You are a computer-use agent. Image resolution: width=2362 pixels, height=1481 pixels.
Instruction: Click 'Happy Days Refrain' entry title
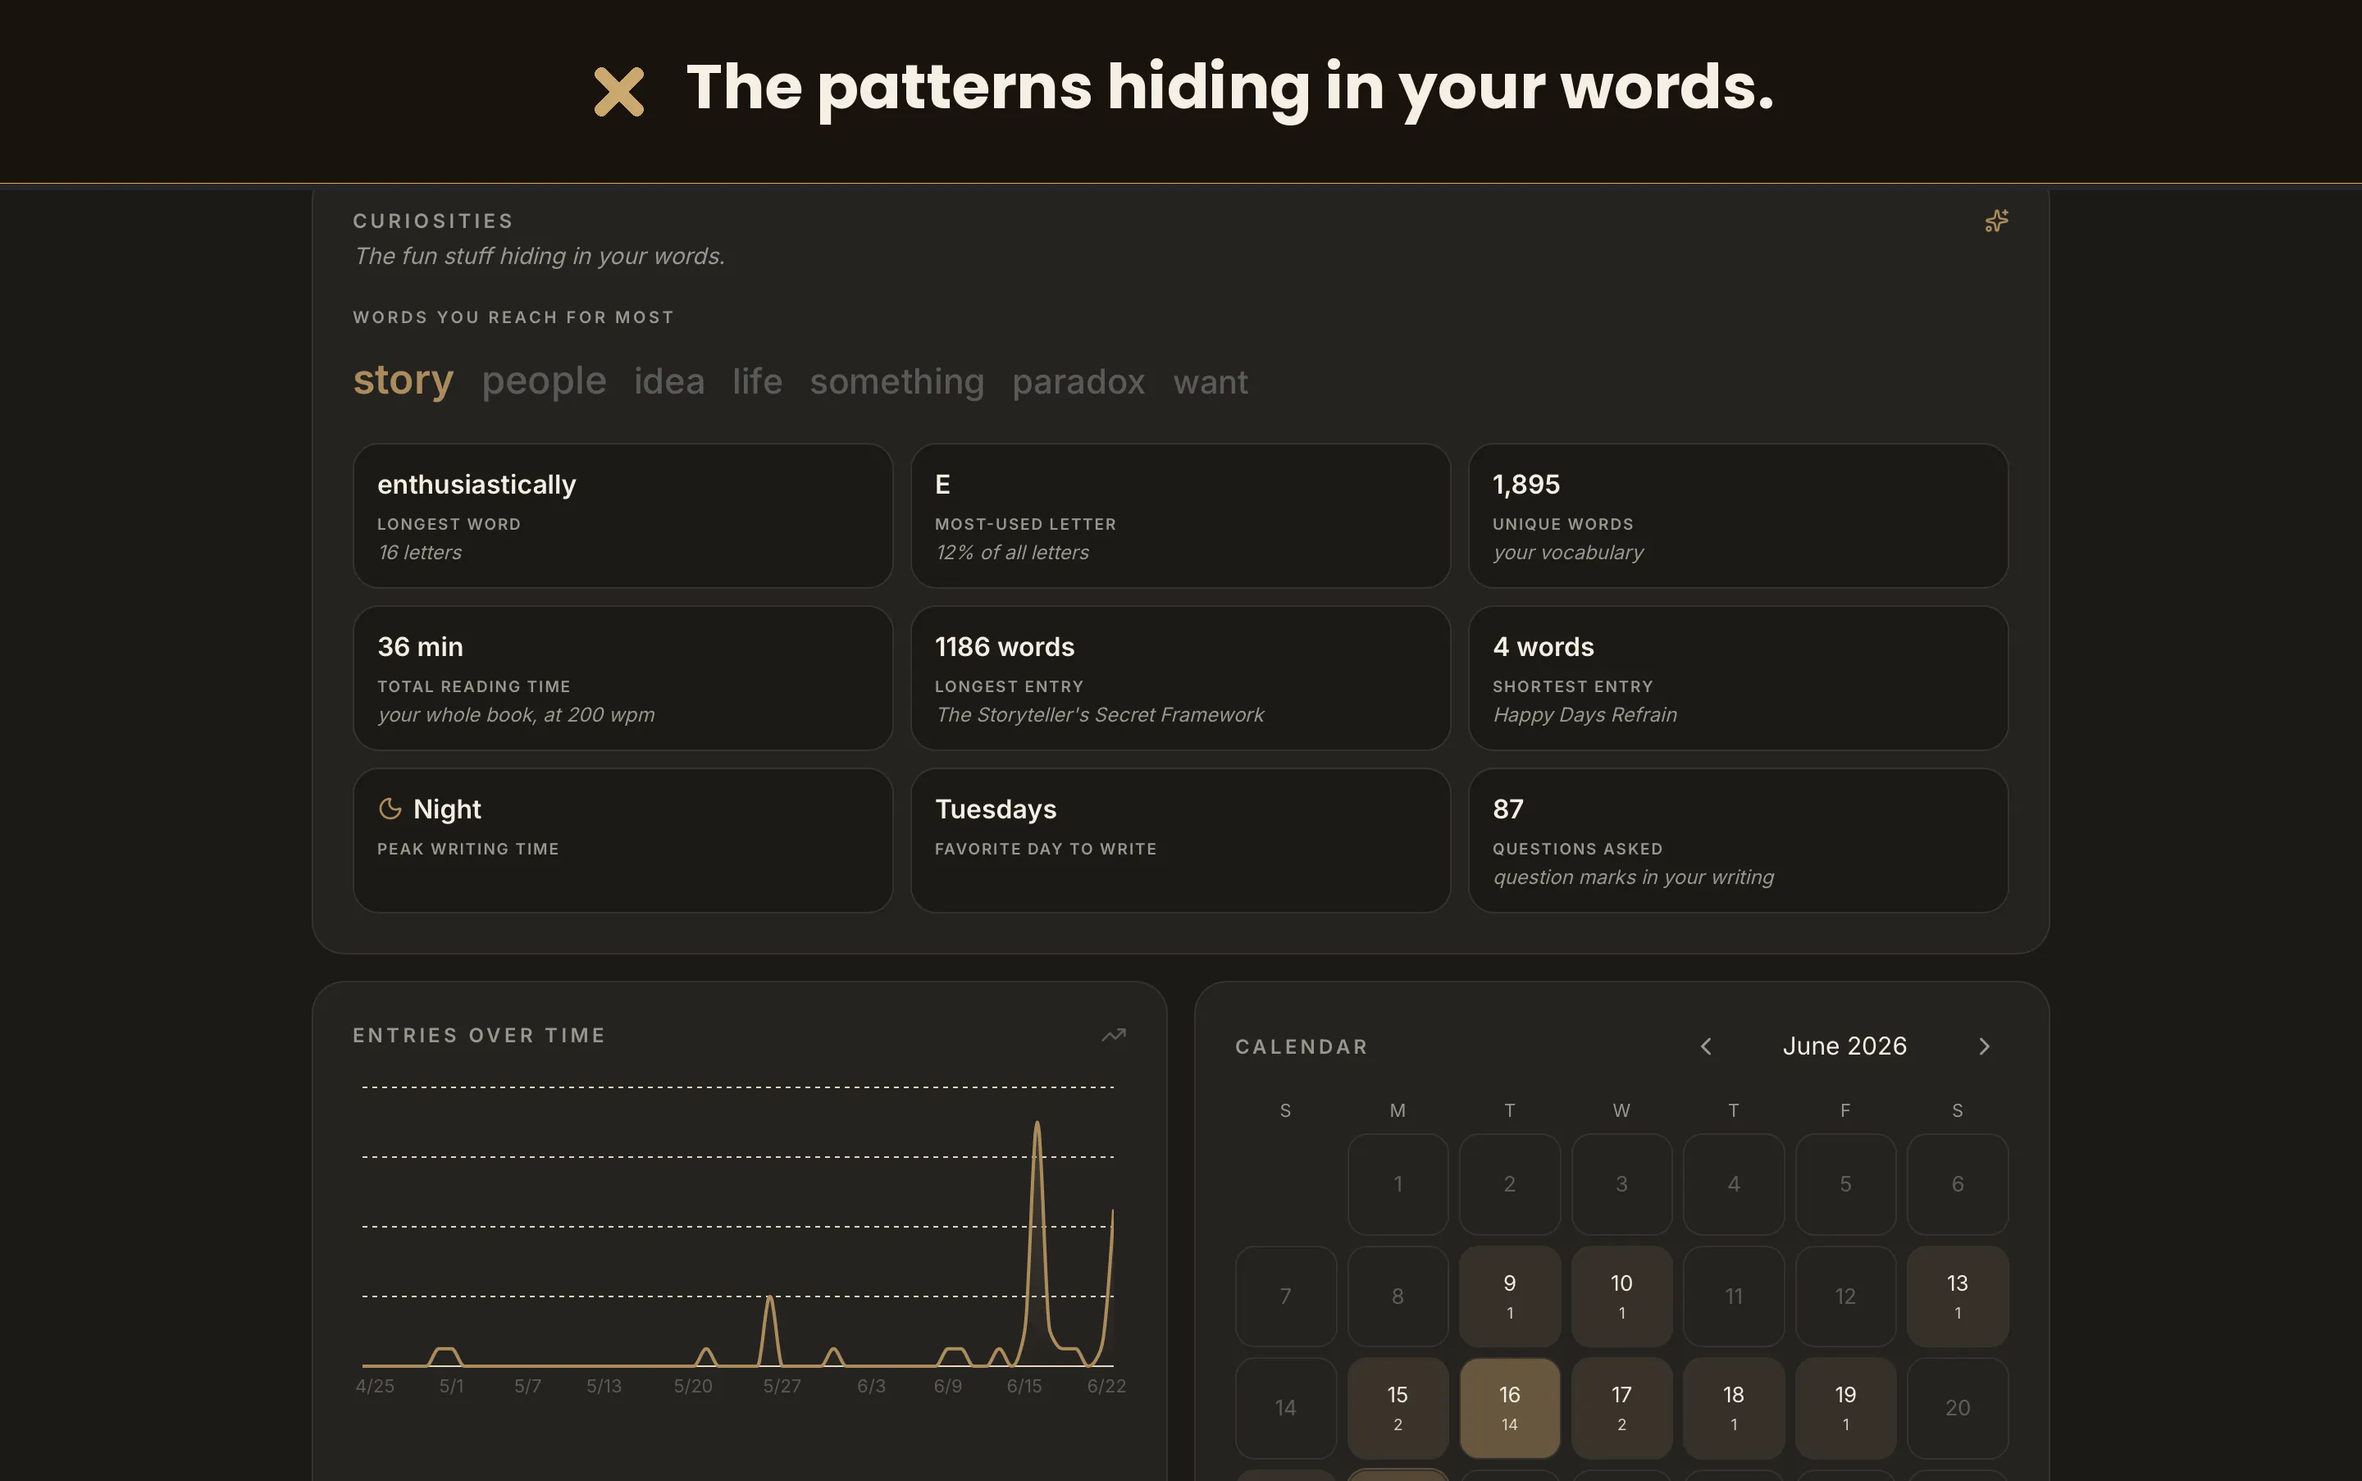coord(1585,715)
